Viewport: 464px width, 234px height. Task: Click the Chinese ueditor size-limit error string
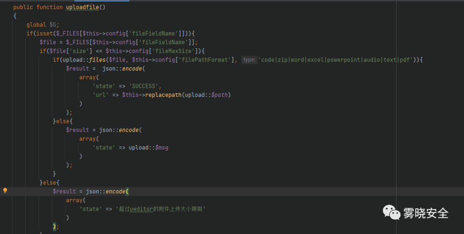tap(160, 209)
